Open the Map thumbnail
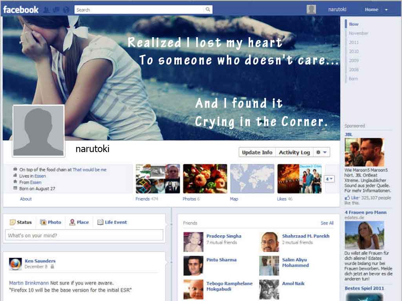This screenshot has height=301, width=402. [252, 179]
